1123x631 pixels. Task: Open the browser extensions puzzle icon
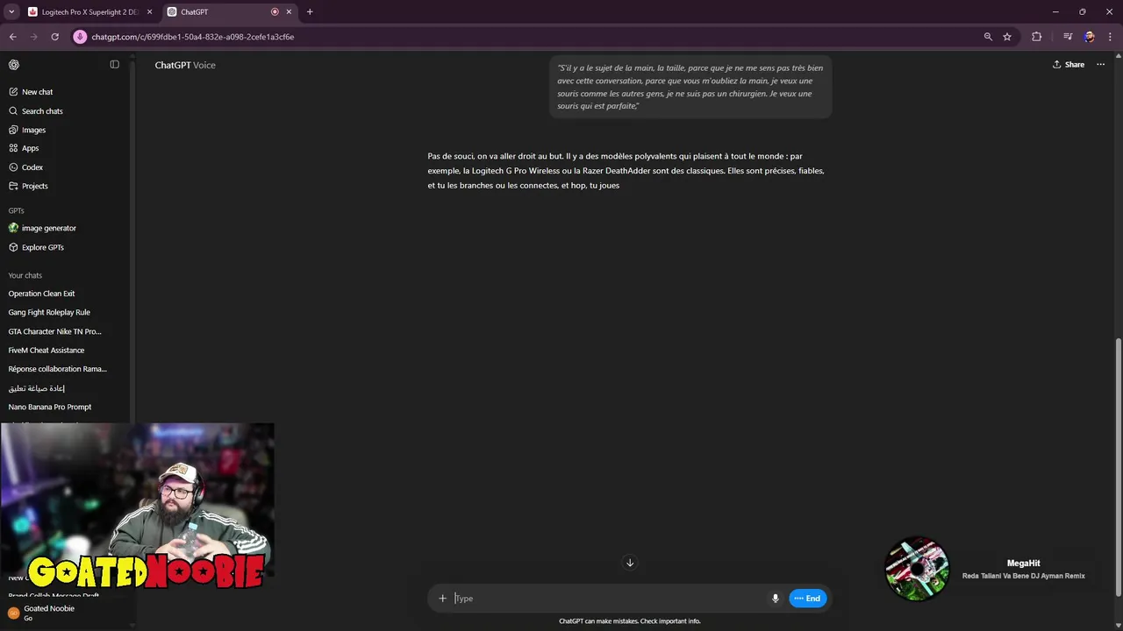pos(1036,37)
